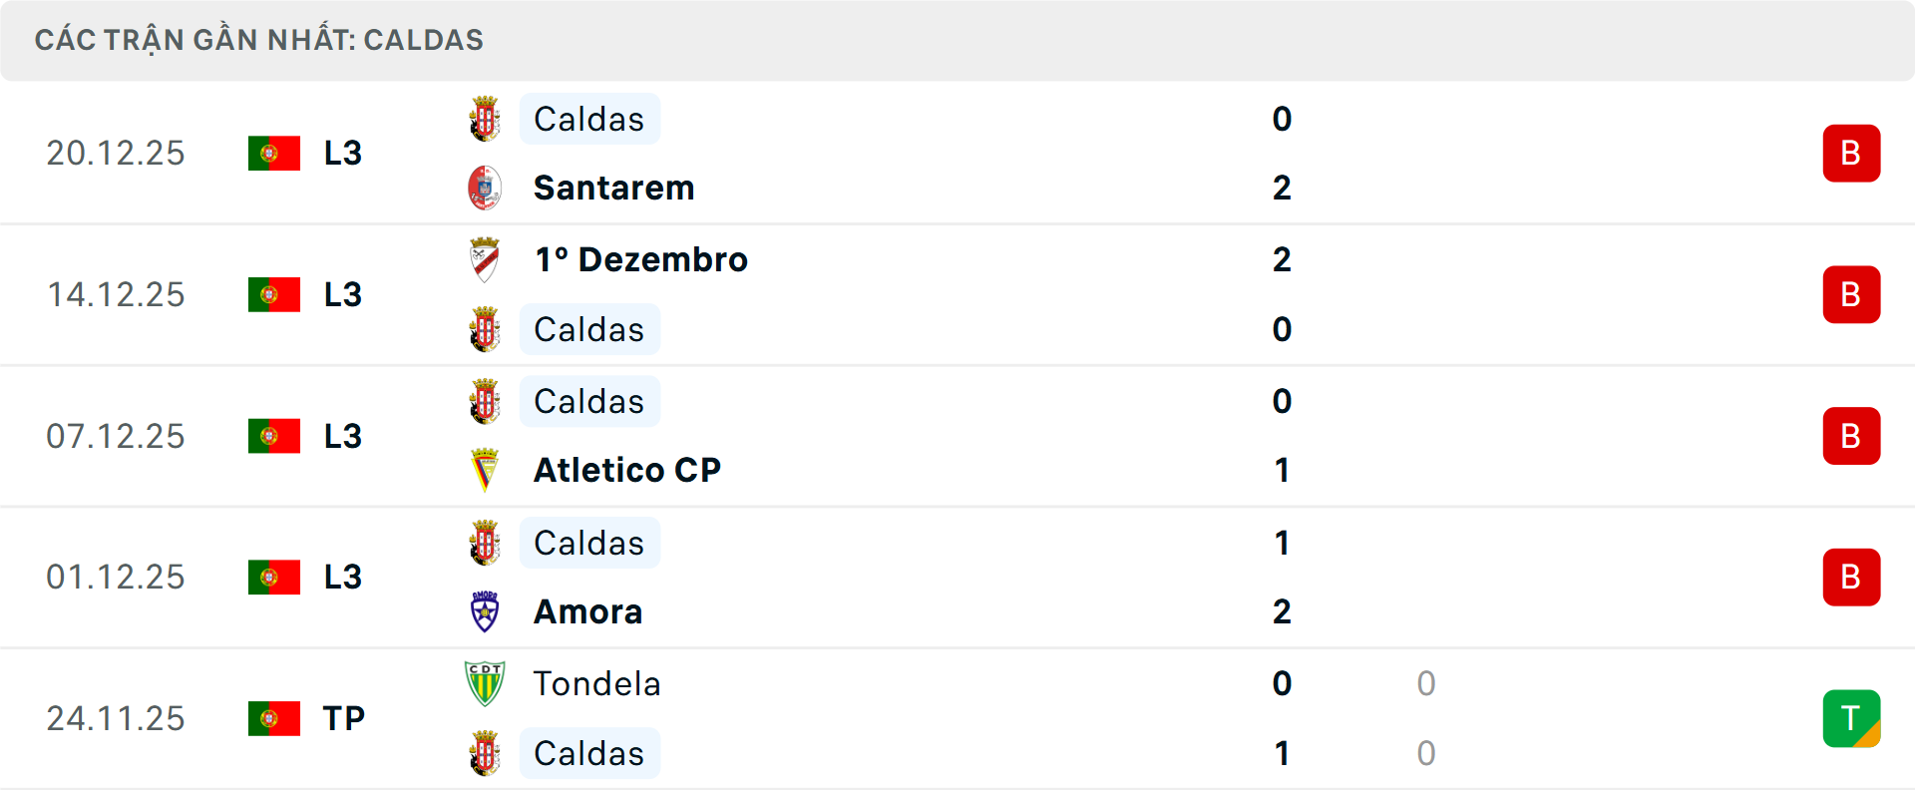Select the 14.12.25 match date
The height and width of the screenshot is (790, 1915).
116,294
